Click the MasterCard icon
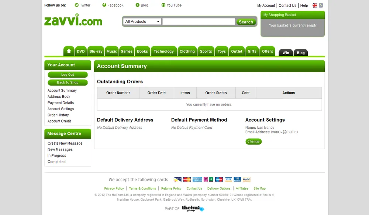369x215 pixels. 187,180
